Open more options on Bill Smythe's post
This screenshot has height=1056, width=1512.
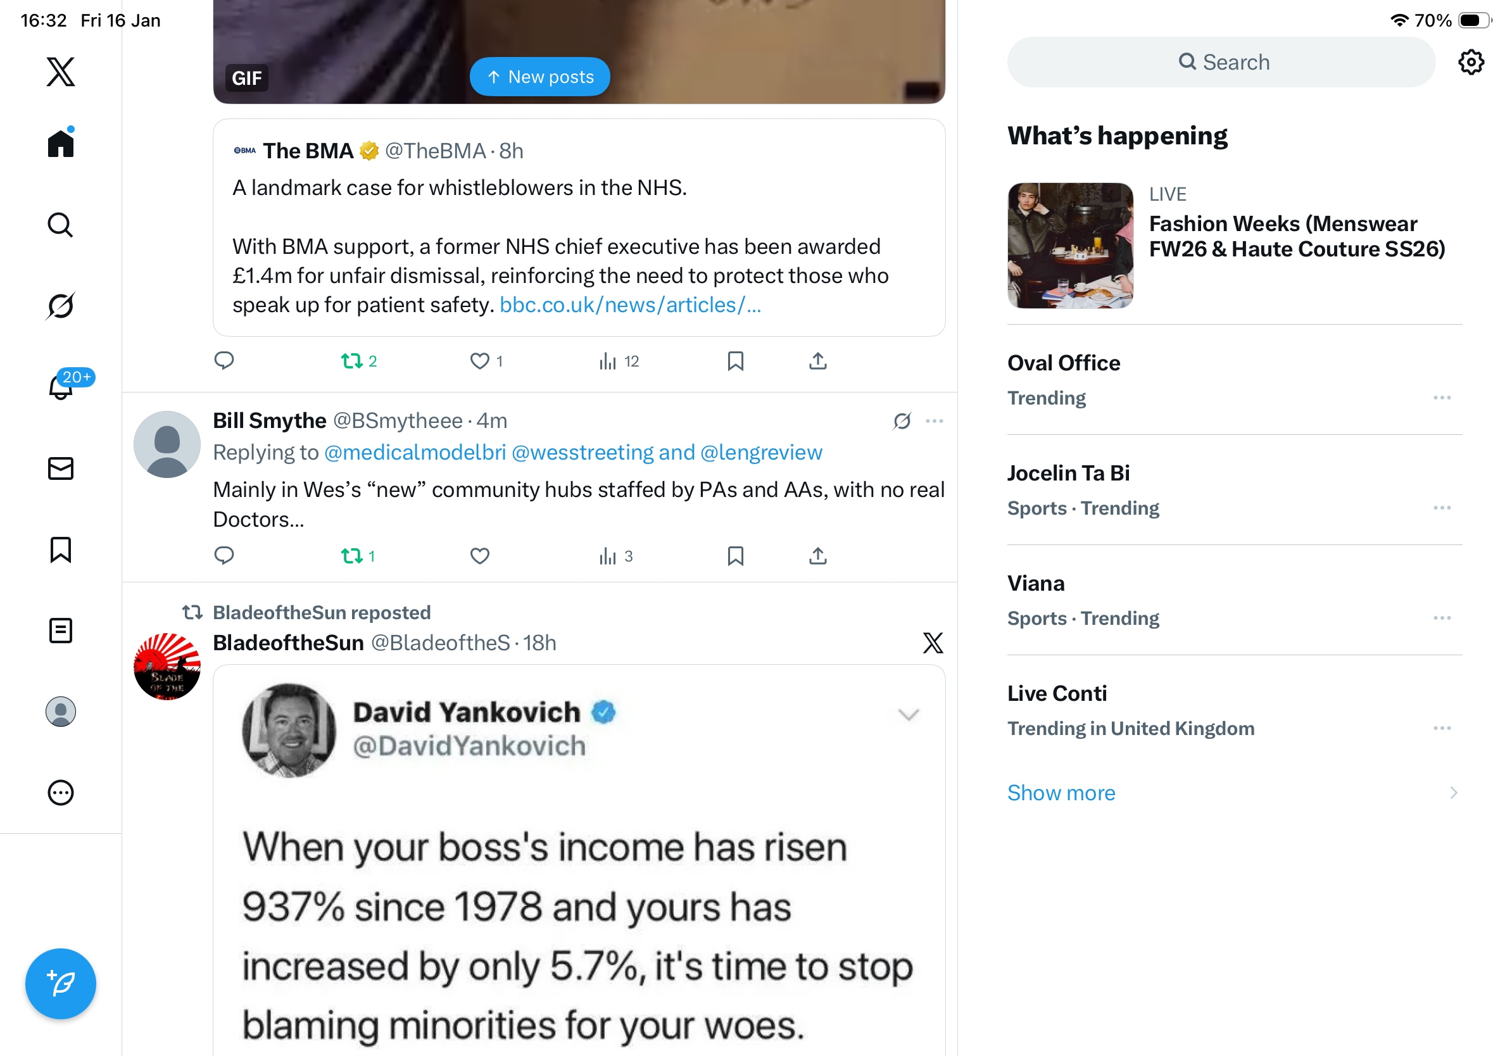934,420
